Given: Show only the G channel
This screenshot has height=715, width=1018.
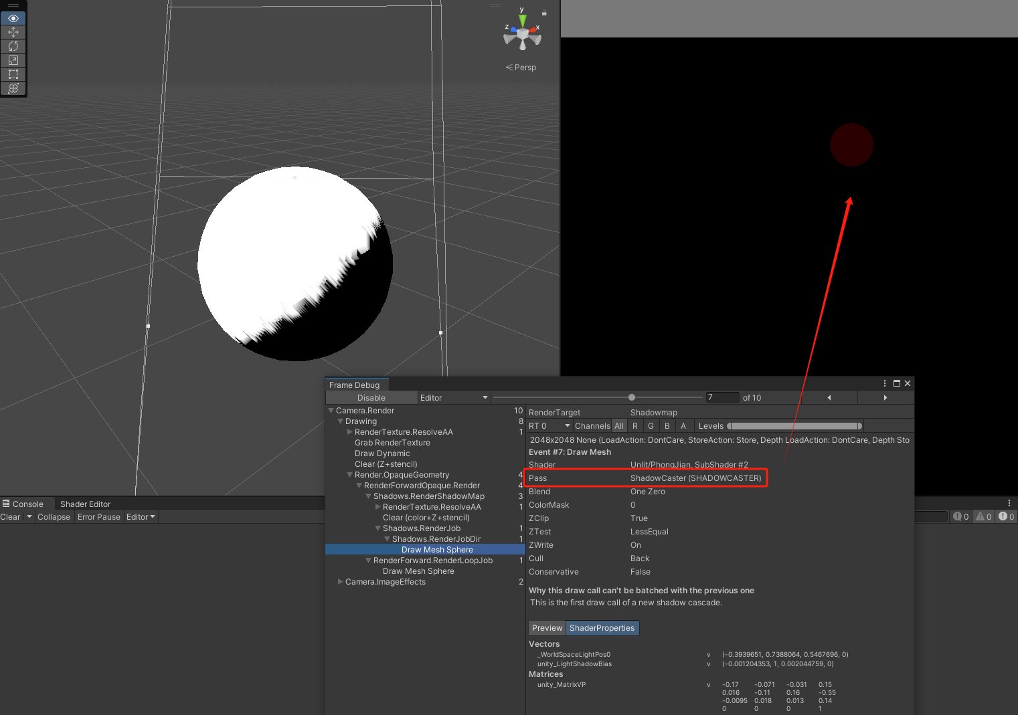Looking at the screenshot, I should click(651, 426).
